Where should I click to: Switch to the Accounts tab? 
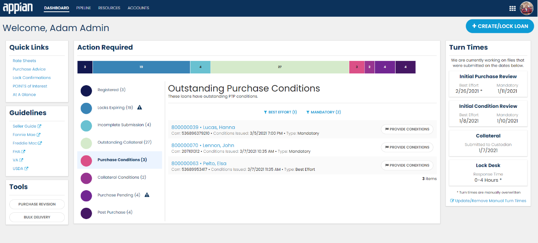pos(138,8)
